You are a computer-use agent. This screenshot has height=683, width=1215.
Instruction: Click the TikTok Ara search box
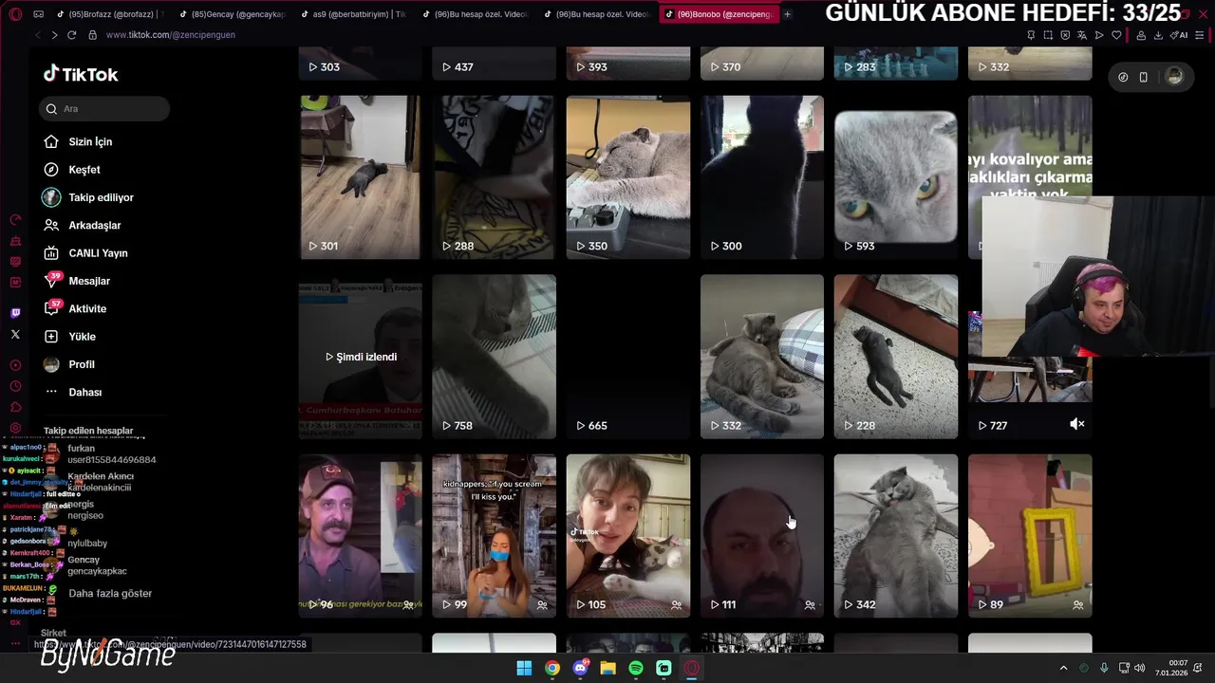click(x=104, y=108)
